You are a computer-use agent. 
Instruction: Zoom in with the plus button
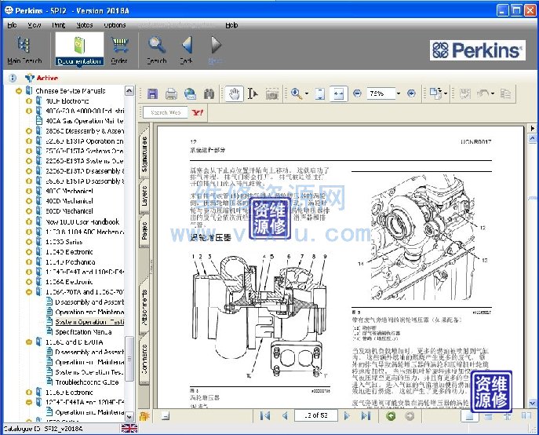(x=411, y=93)
